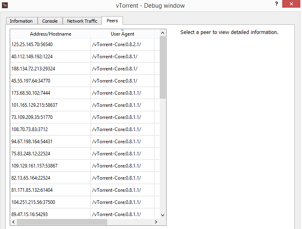Click the horizontal scrollbar right arrow

[156, 222]
